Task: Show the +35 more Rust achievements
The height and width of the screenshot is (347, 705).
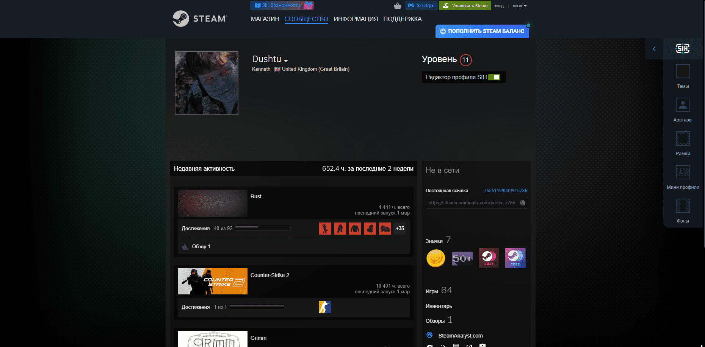Action: (399, 229)
